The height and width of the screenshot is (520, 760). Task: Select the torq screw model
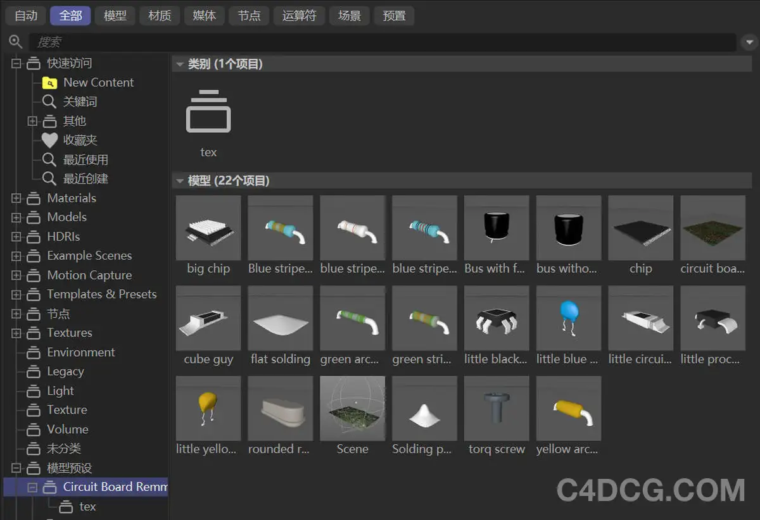coord(497,409)
